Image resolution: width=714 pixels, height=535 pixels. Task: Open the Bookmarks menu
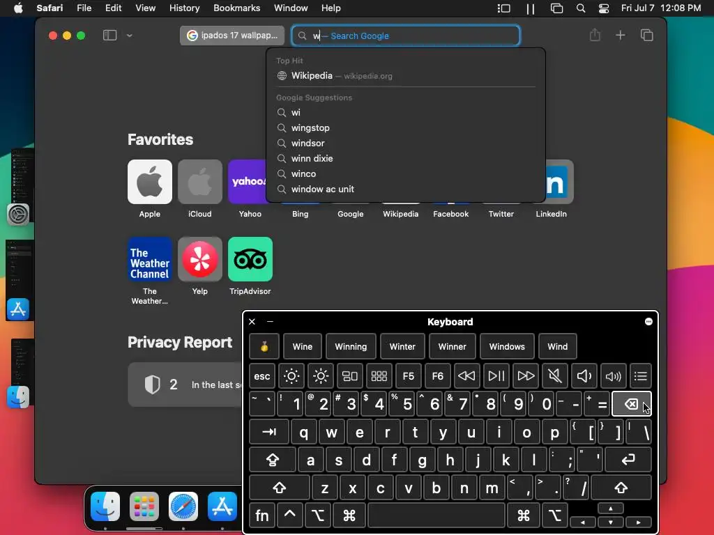tap(237, 8)
